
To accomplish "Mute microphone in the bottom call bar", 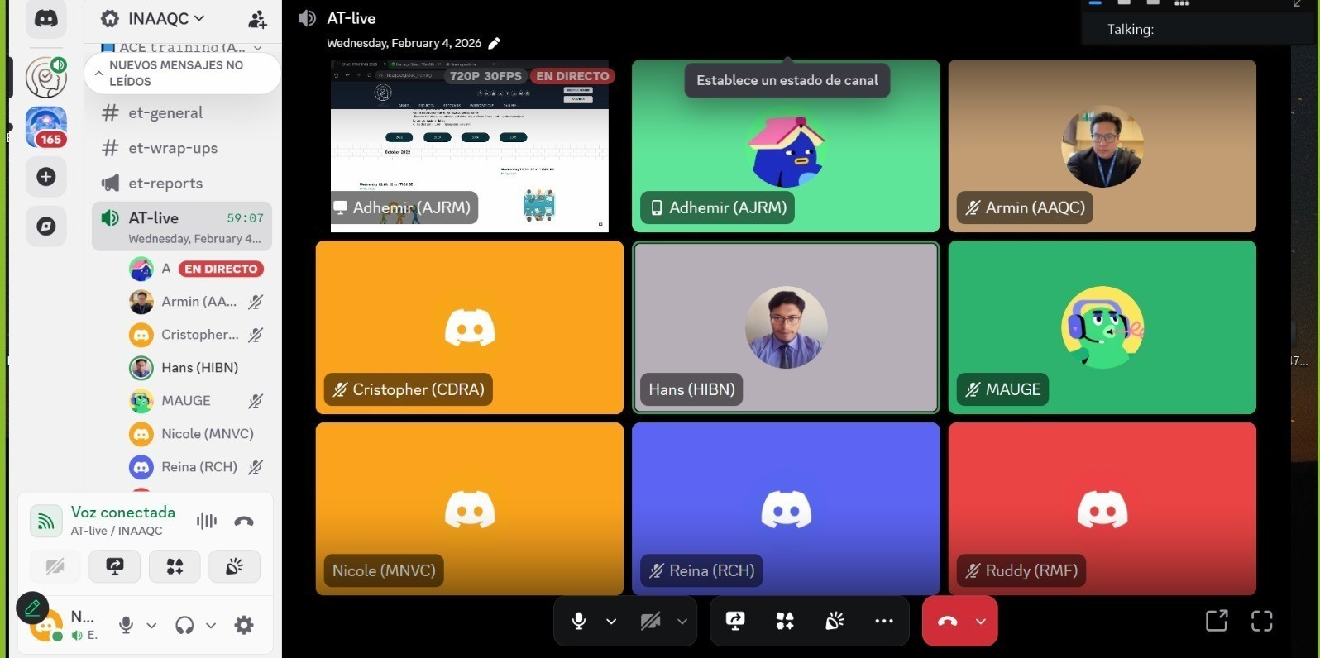I will (x=579, y=621).
